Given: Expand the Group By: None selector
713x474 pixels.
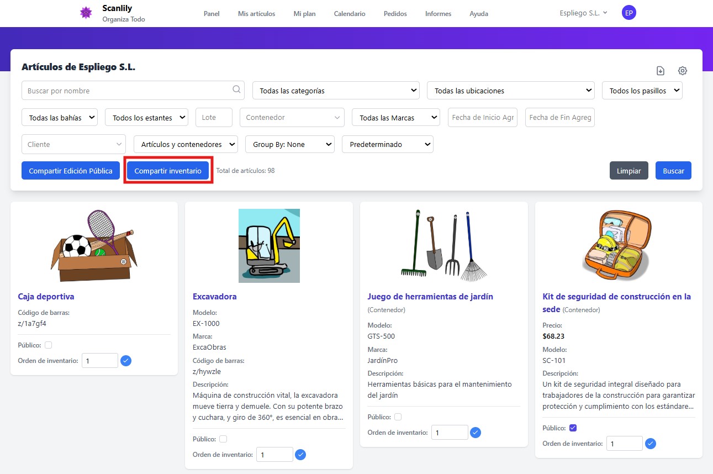Looking at the screenshot, I should point(289,144).
